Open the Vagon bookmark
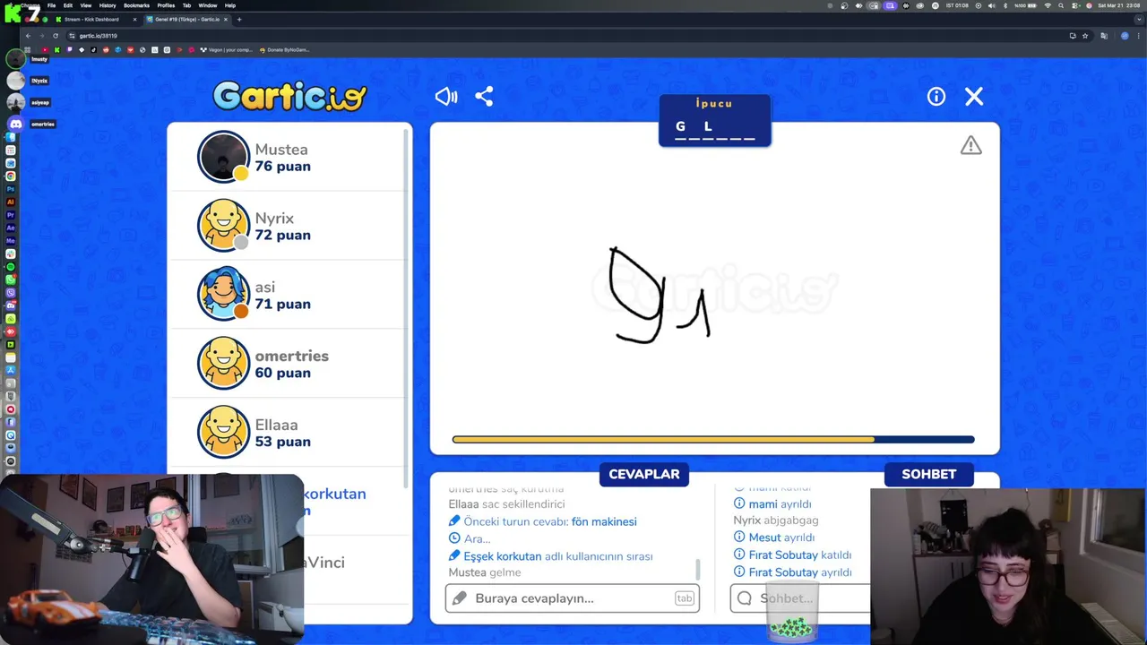Image resolution: width=1147 pixels, height=645 pixels. (x=227, y=50)
